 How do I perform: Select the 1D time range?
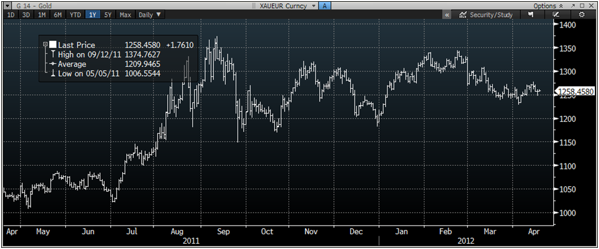coord(10,14)
